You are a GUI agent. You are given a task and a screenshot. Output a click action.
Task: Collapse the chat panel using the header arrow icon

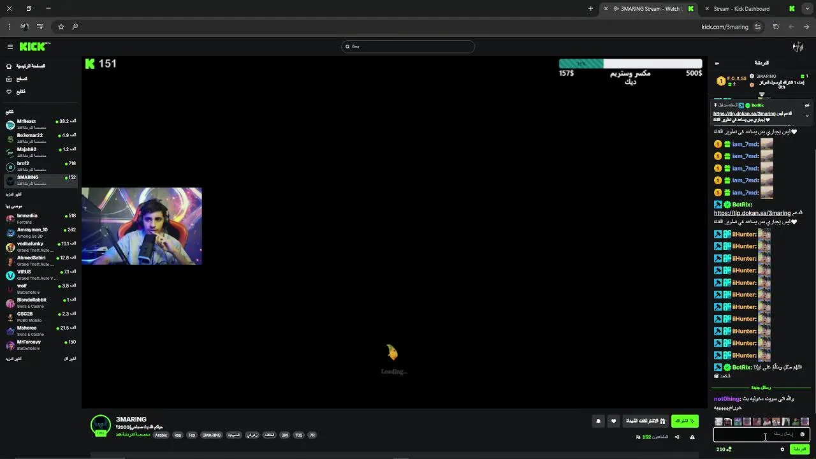pyautogui.click(x=717, y=63)
